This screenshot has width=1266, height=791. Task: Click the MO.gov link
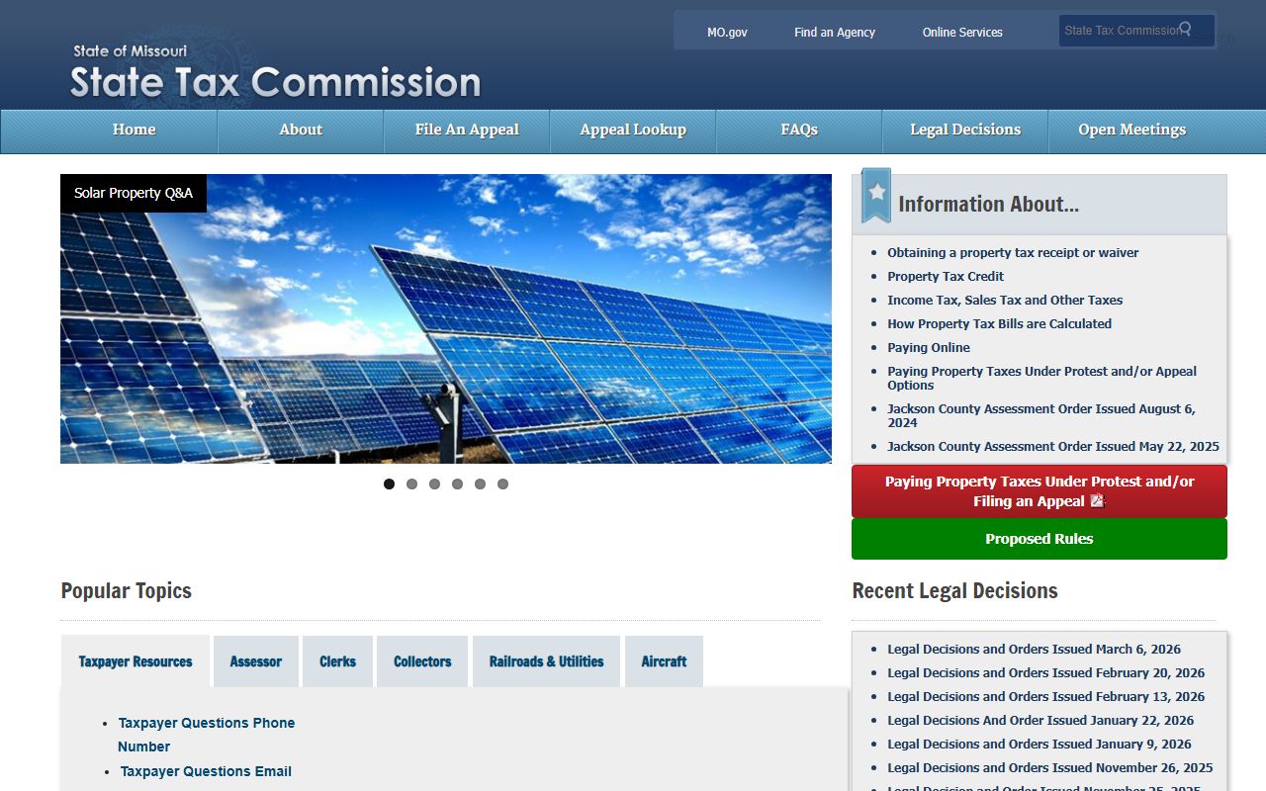(x=727, y=33)
